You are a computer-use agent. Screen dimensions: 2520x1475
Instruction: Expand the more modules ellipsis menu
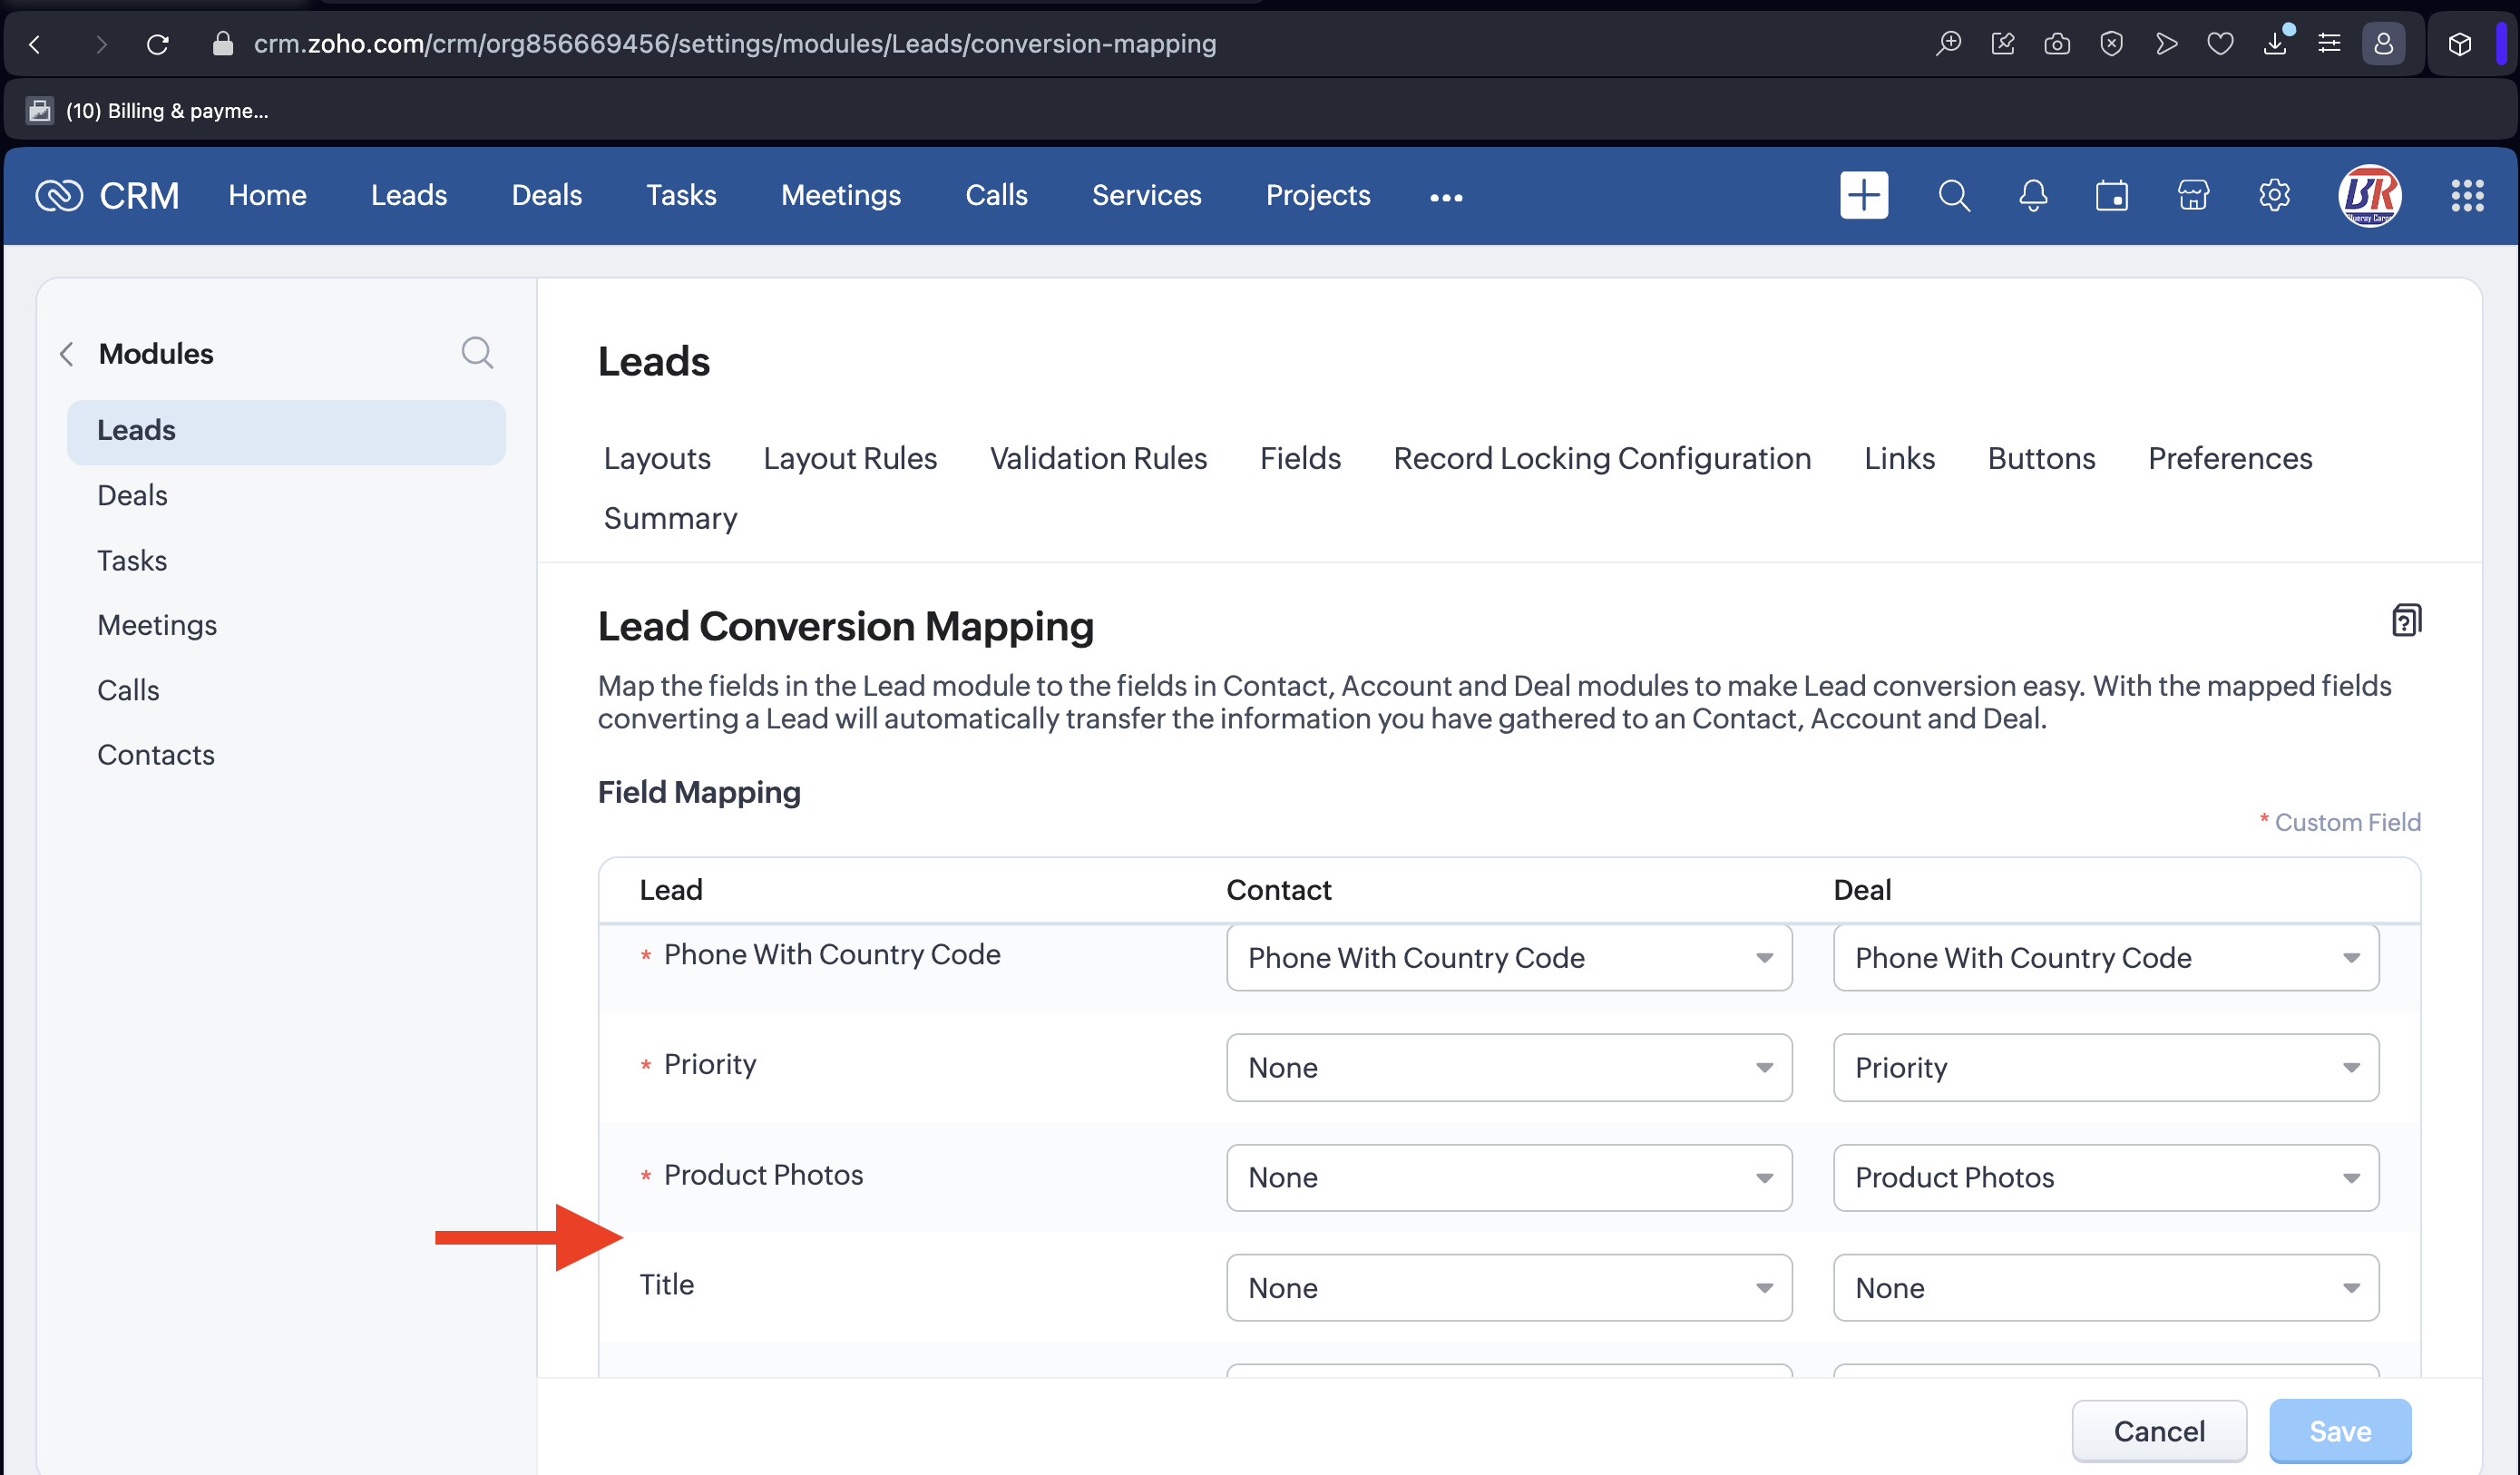tap(1445, 197)
